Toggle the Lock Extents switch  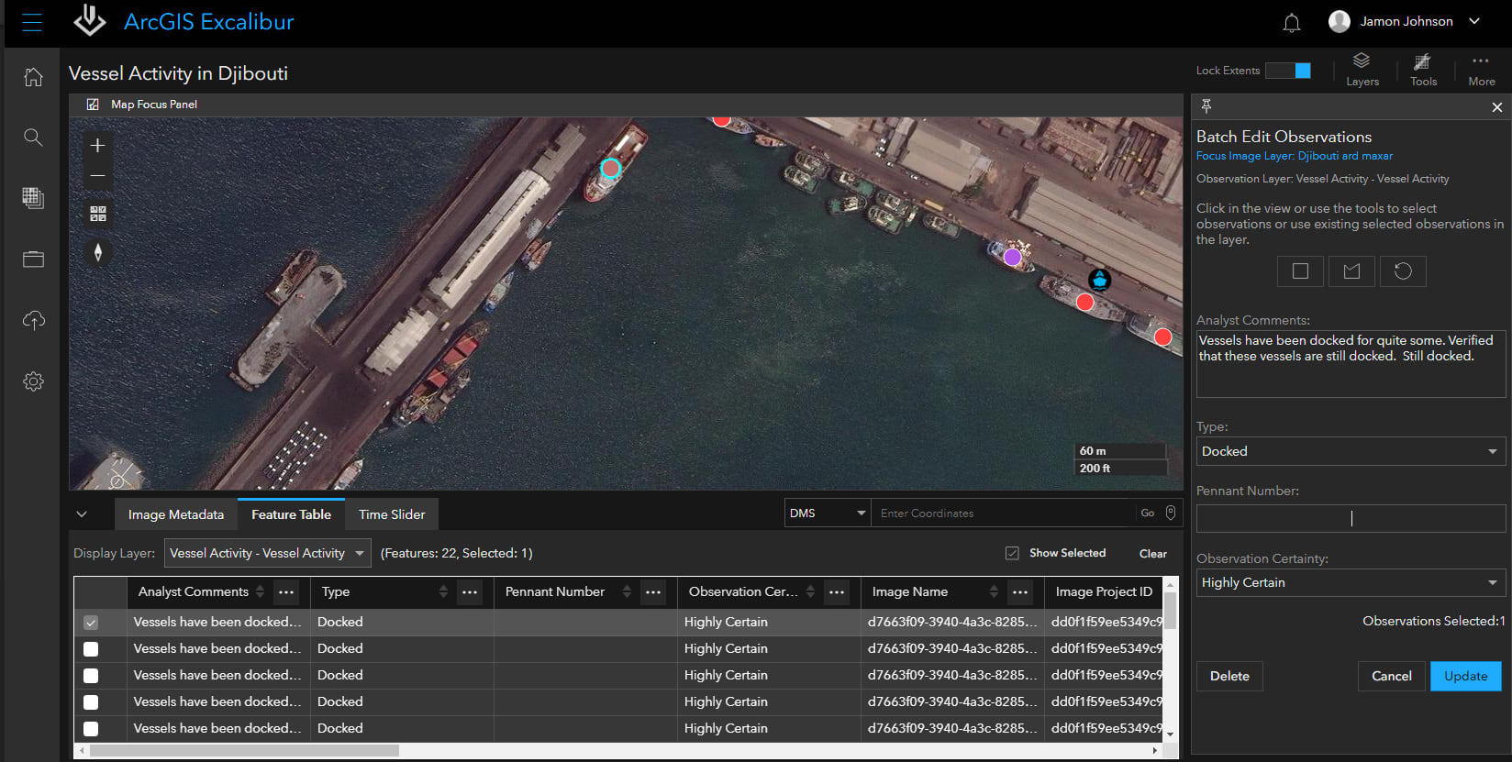tap(1288, 71)
